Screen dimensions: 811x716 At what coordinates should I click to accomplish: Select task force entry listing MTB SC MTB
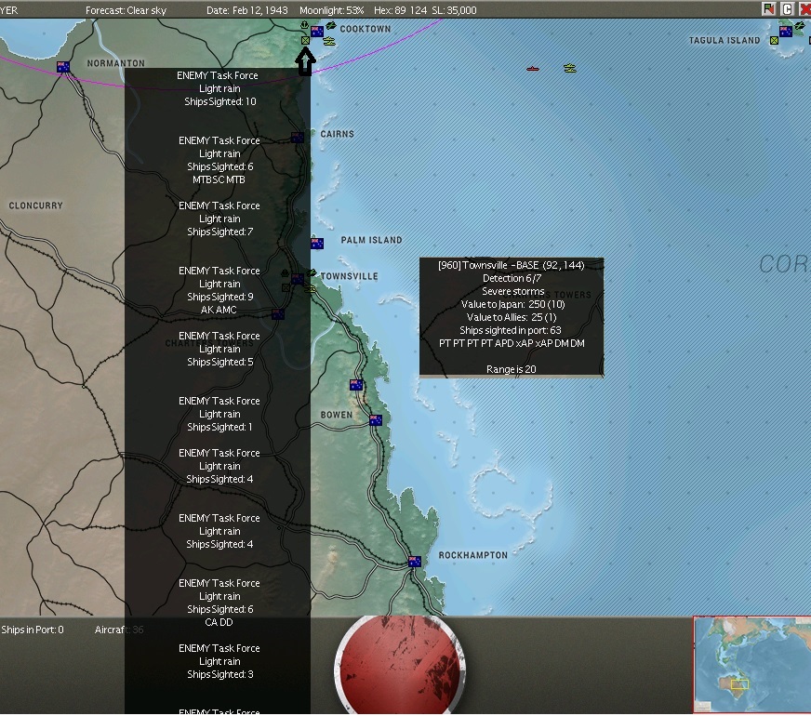click(218, 160)
